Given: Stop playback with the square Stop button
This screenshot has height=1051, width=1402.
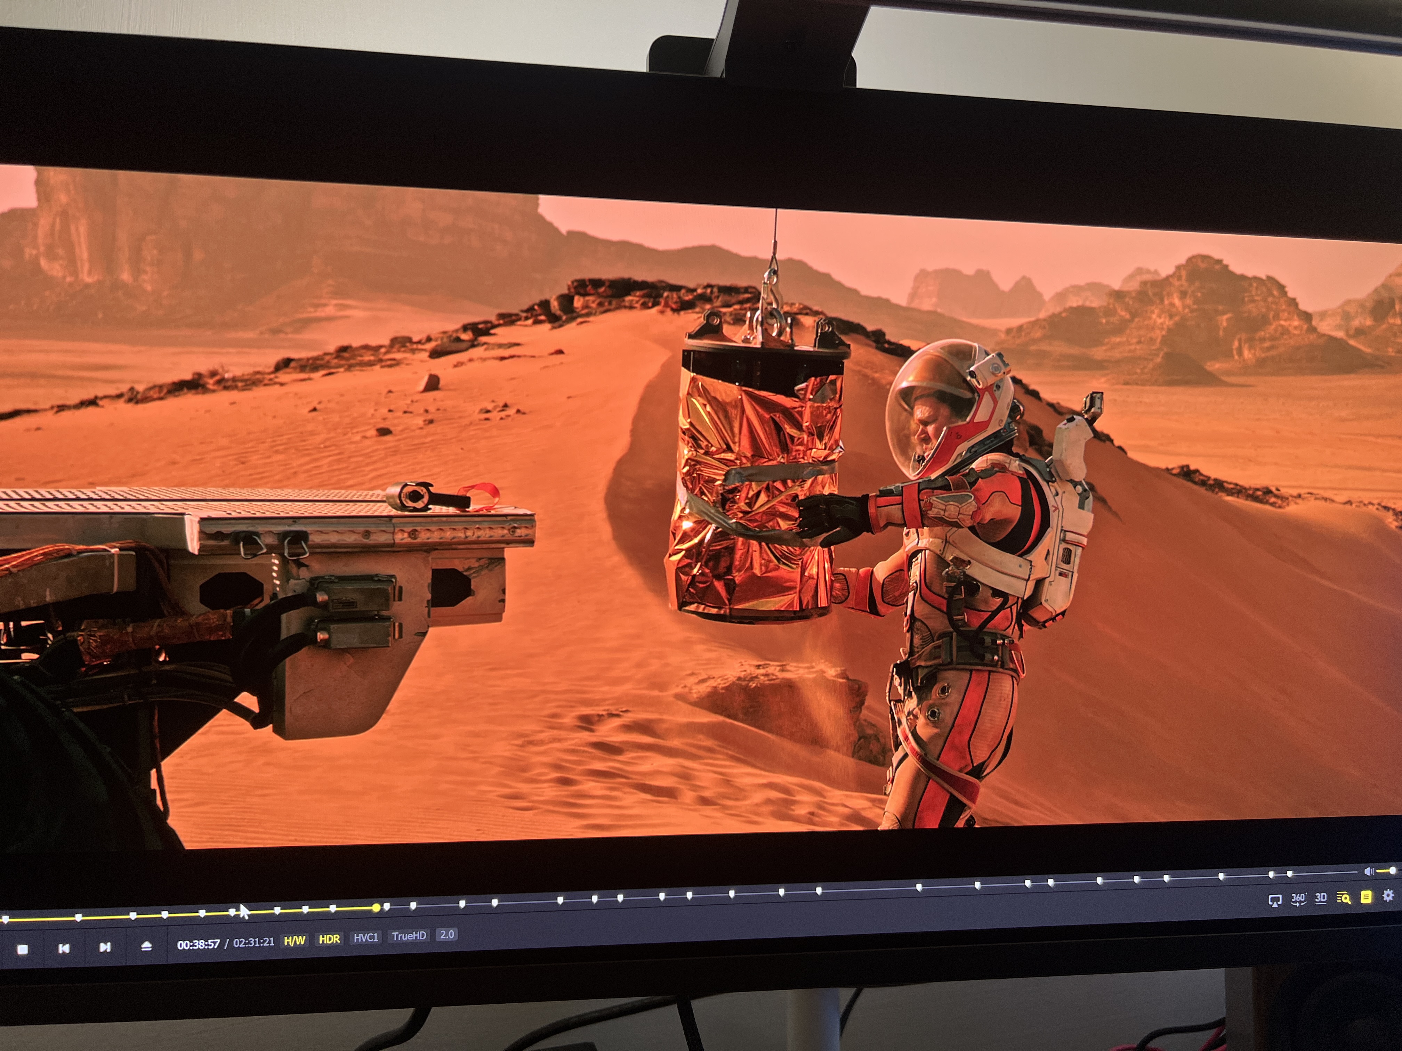Looking at the screenshot, I should click(23, 949).
